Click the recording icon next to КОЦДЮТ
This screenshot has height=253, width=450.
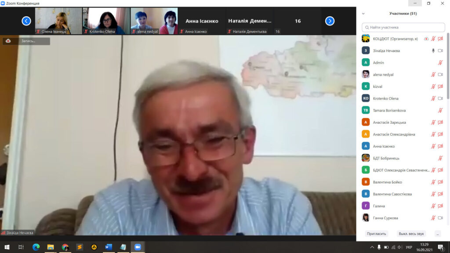click(426, 39)
